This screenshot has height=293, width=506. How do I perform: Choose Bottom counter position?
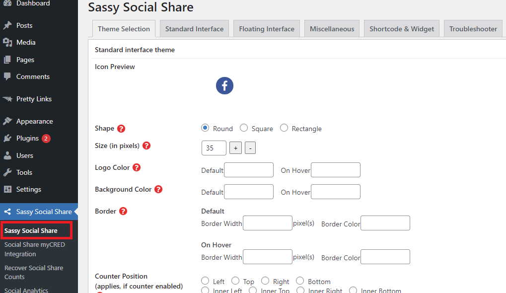(x=300, y=281)
